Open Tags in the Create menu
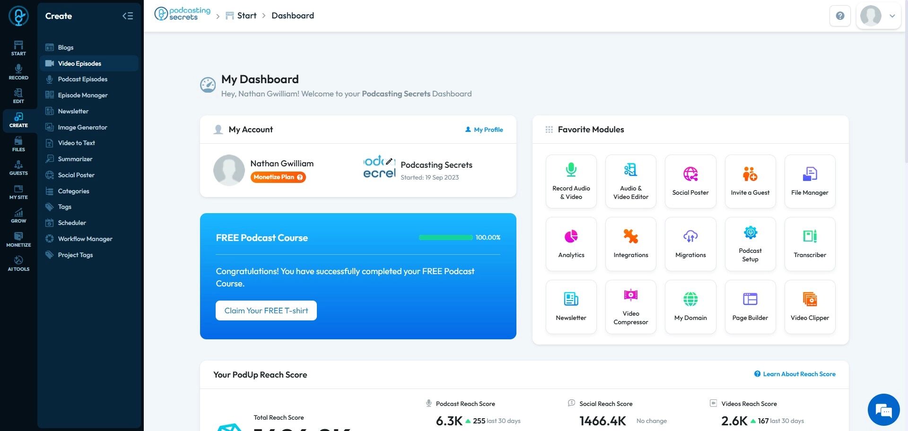The height and width of the screenshot is (431, 908). [x=89, y=207]
